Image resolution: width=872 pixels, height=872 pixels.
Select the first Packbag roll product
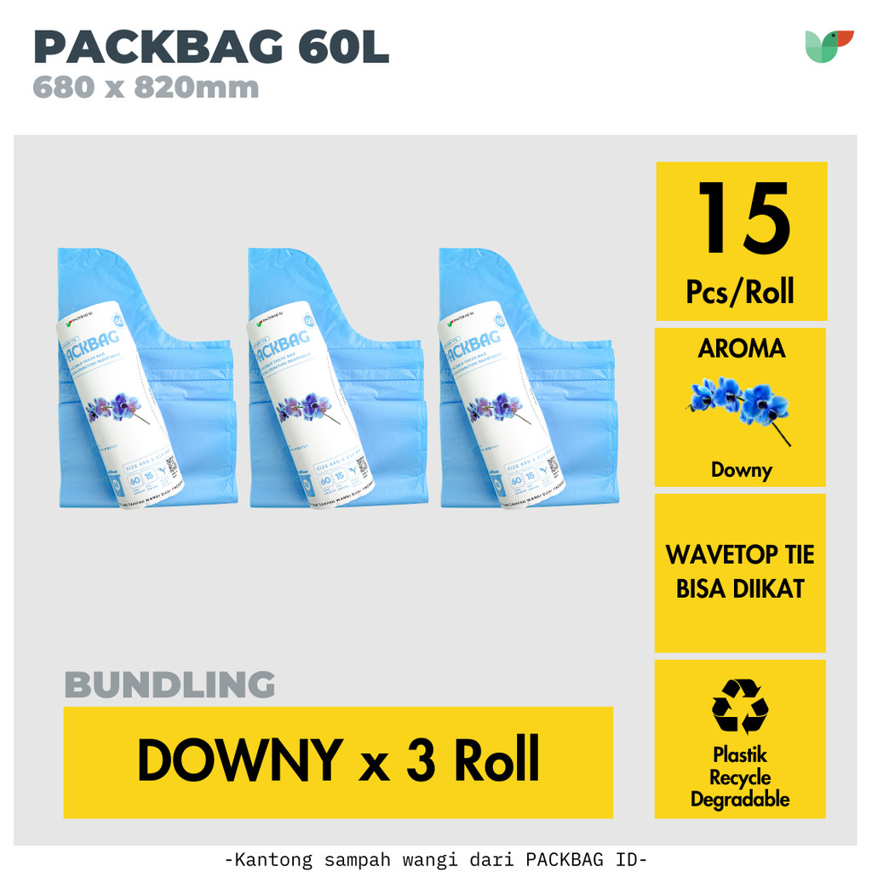tap(147, 378)
